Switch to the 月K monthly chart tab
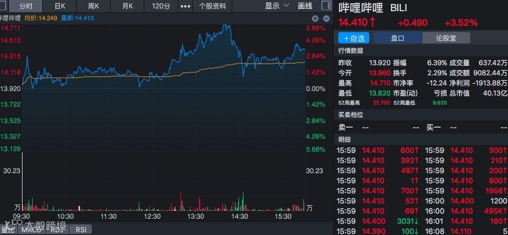508x235 pixels. coord(127,6)
